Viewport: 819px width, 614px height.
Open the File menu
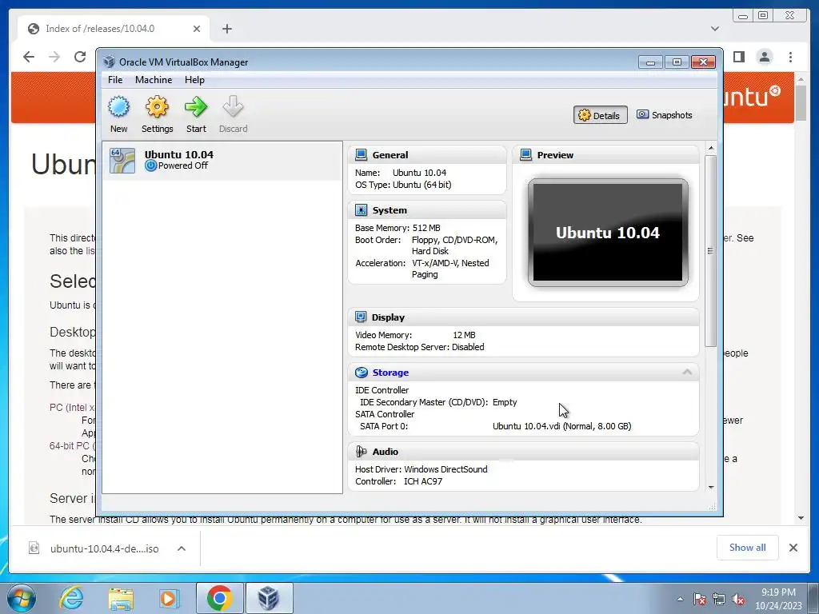(115, 80)
